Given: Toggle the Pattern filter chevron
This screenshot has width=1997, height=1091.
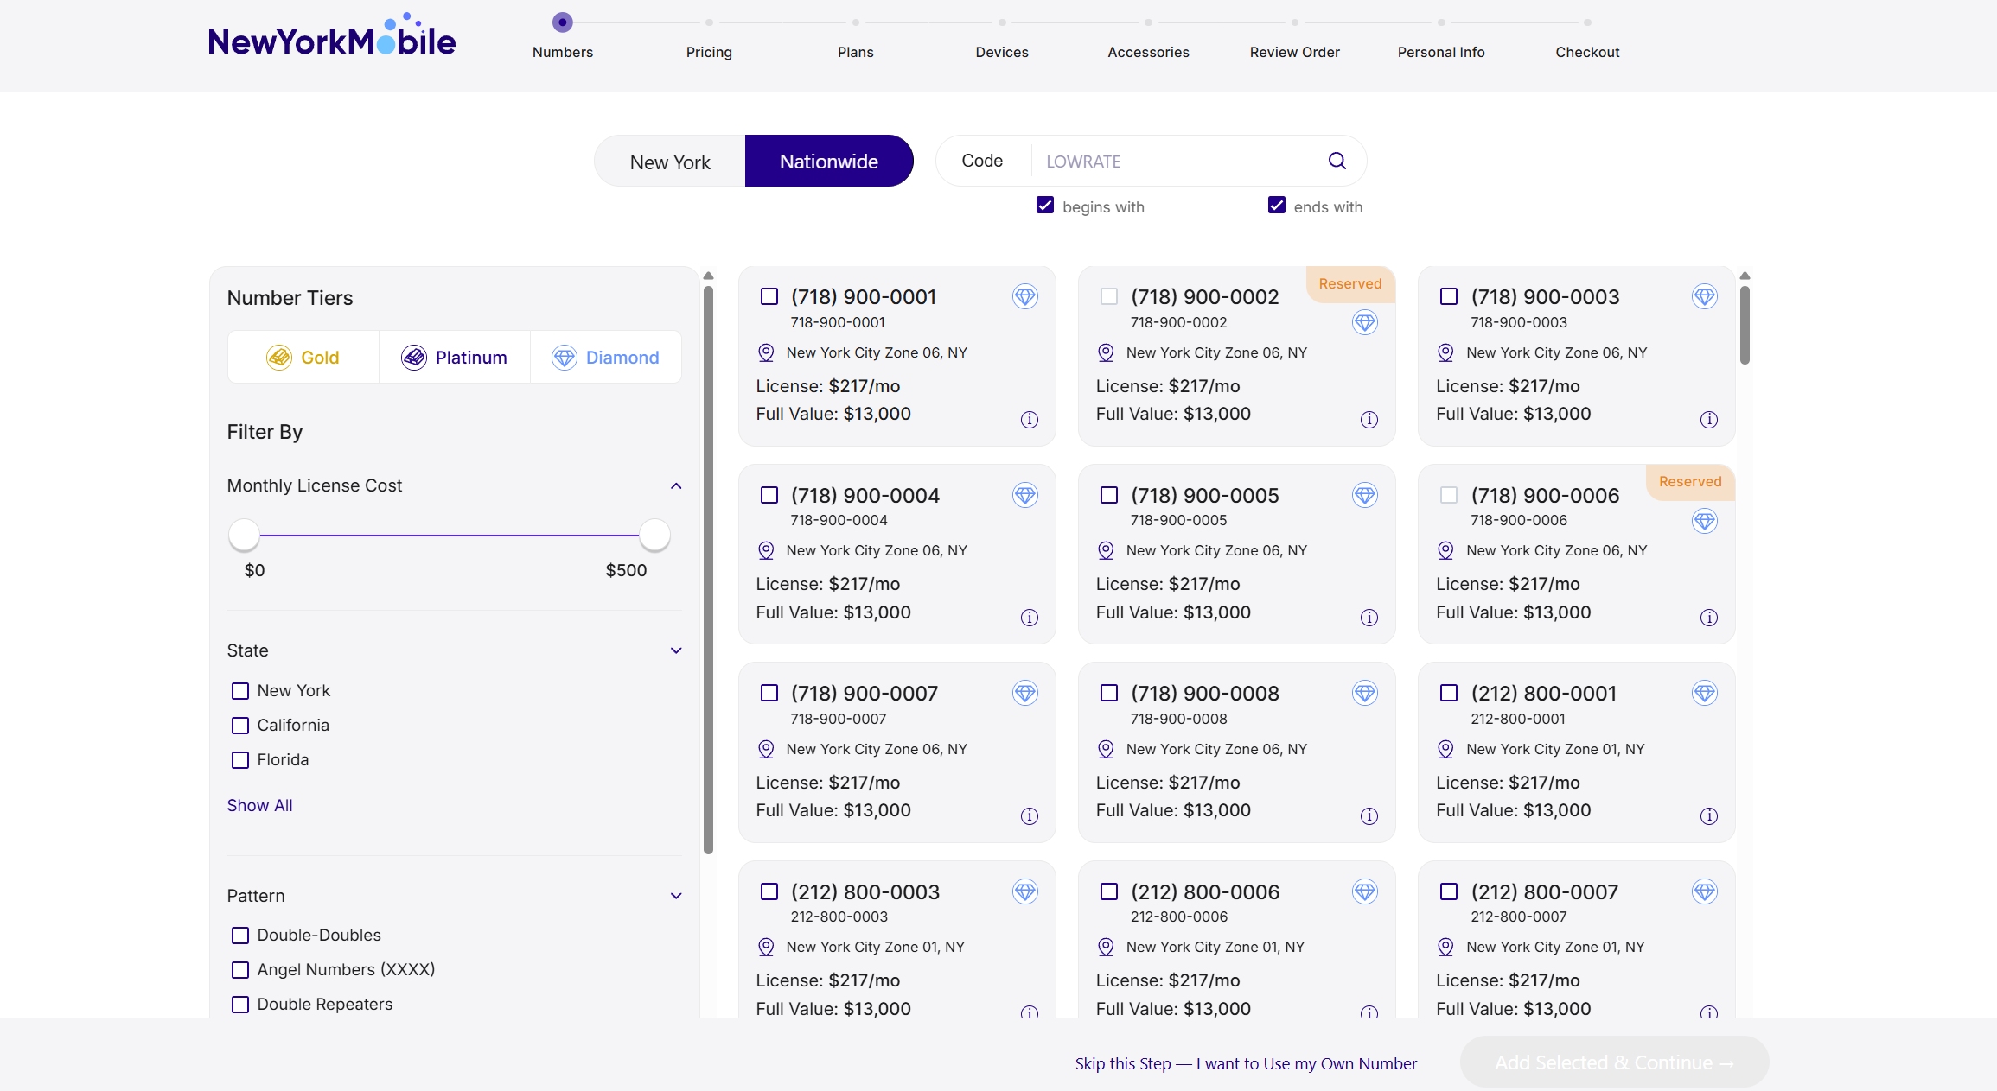Looking at the screenshot, I should tap(676, 896).
